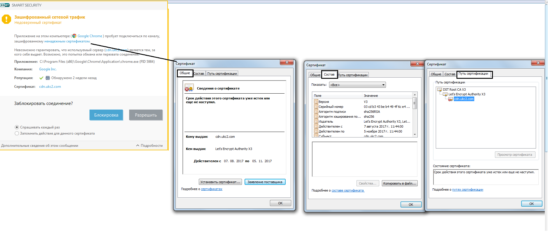The image size is (548, 236).
Task: Click the DST Root CA X3 certificate icon
Action: (440, 90)
